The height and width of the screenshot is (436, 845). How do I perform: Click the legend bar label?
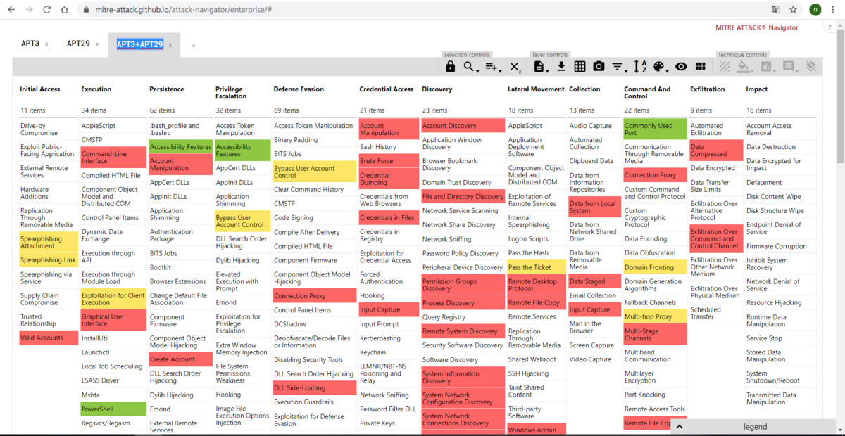coord(755,427)
